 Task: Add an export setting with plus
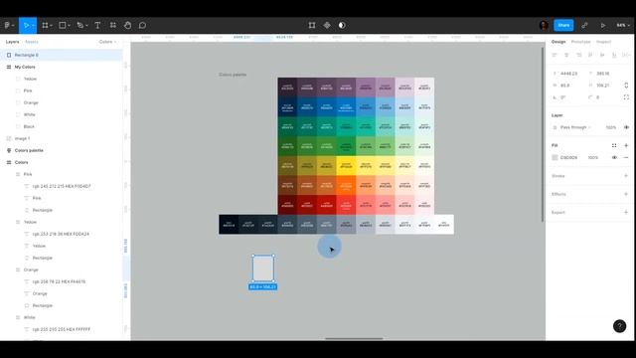point(626,212)
